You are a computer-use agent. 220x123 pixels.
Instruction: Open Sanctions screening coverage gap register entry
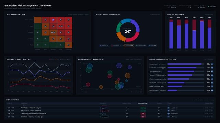[32, 117]
